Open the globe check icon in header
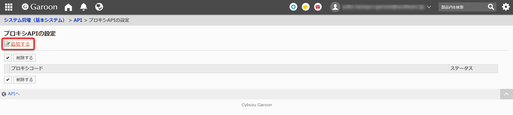Viewport: 513px width, 115px height. click(x=99, y=7)
